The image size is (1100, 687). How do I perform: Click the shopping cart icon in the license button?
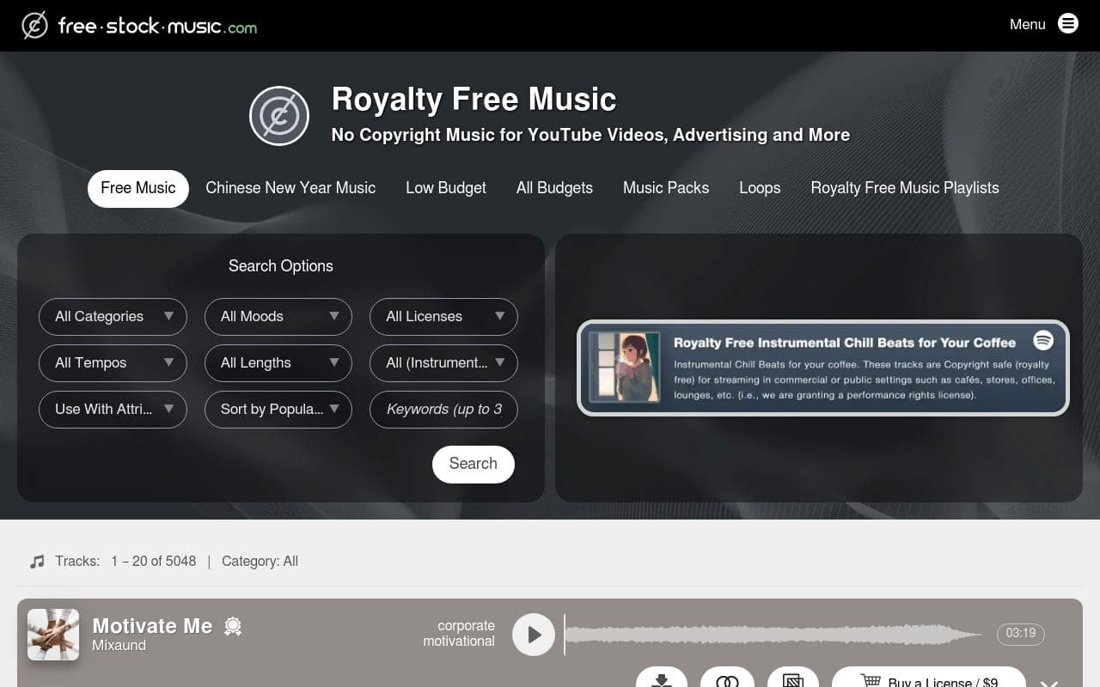tap(872, 680)
